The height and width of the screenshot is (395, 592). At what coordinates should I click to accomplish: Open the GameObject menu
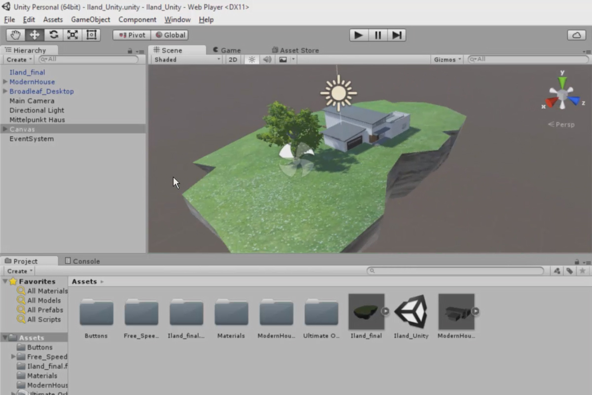tap(90, 20)
